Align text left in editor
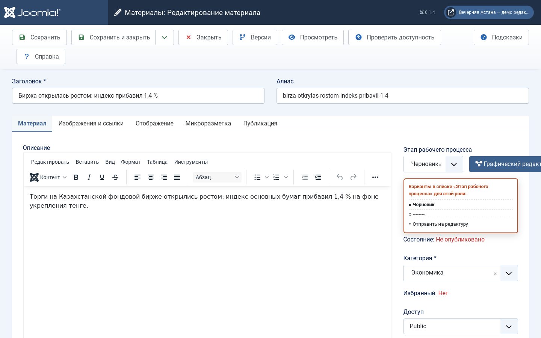This screenshot has width=541, height=338. pyautogui.click(x=138, y=177)
